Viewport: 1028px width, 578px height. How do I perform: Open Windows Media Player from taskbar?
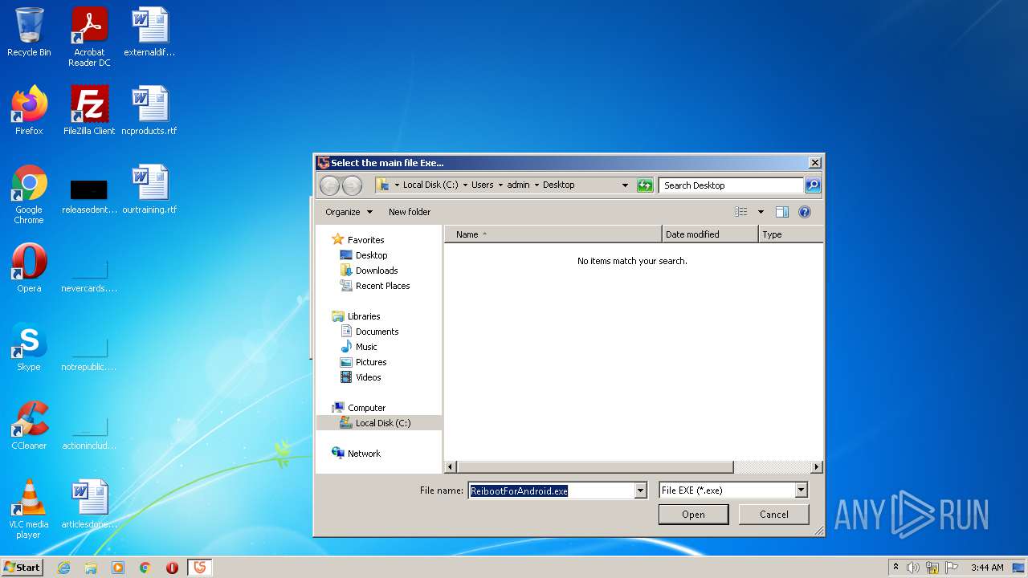[x=118, y=568]
